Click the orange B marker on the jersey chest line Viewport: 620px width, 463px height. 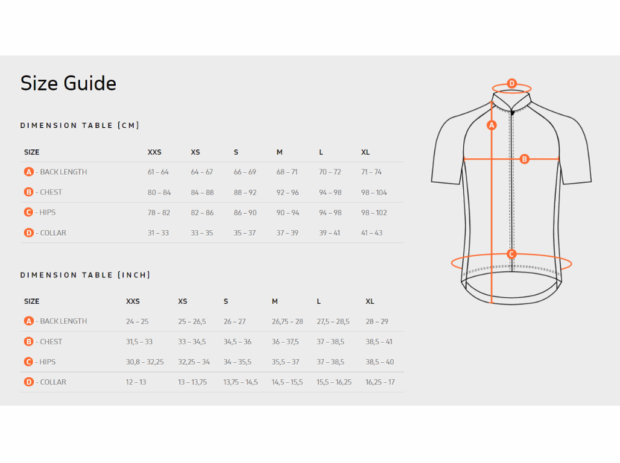pos(524,159)
